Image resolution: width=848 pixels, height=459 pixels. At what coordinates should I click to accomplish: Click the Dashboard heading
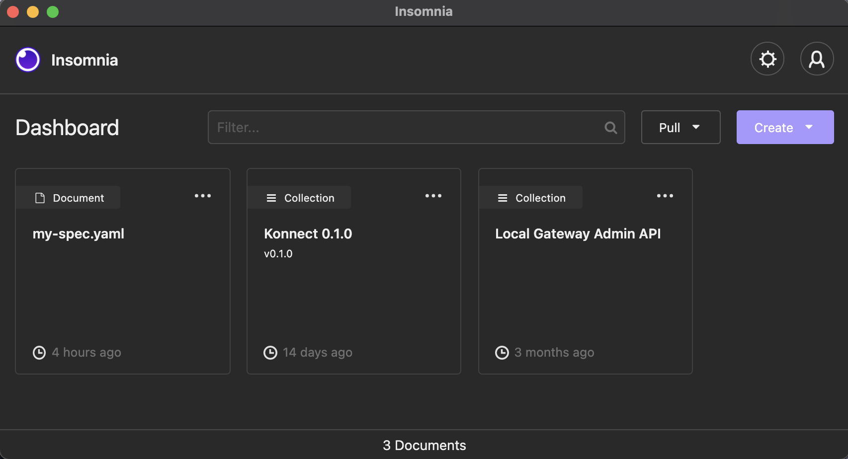(x=67, y=128)
